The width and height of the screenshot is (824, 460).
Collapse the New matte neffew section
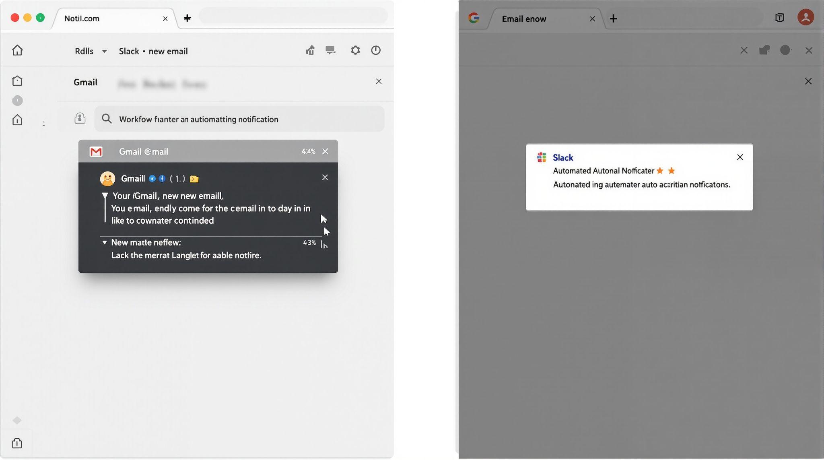(x=105, y=242)
